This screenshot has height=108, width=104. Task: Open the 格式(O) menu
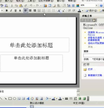coord(20,1)
